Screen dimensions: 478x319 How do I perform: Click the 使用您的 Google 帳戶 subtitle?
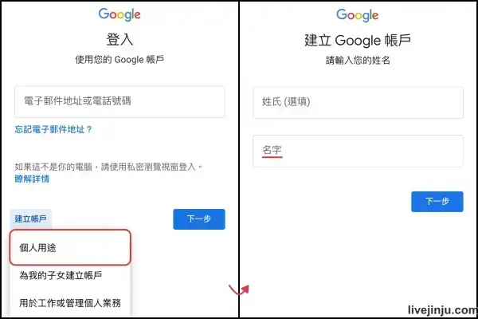pos(119,60)
